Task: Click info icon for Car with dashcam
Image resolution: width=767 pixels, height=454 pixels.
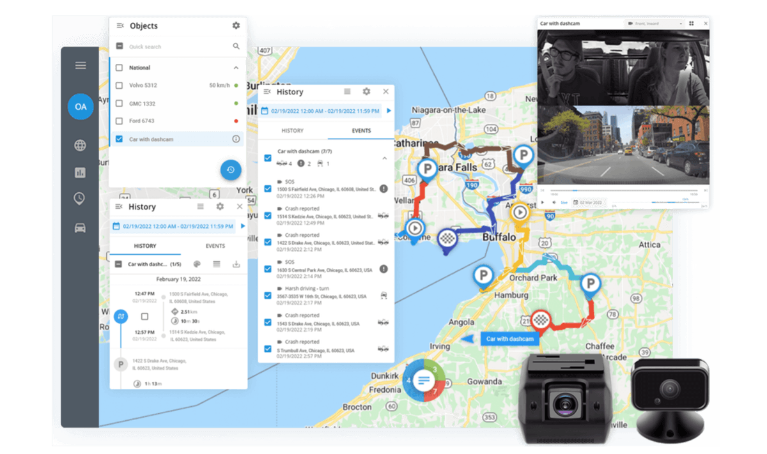Action: click(x=236, y=139)
